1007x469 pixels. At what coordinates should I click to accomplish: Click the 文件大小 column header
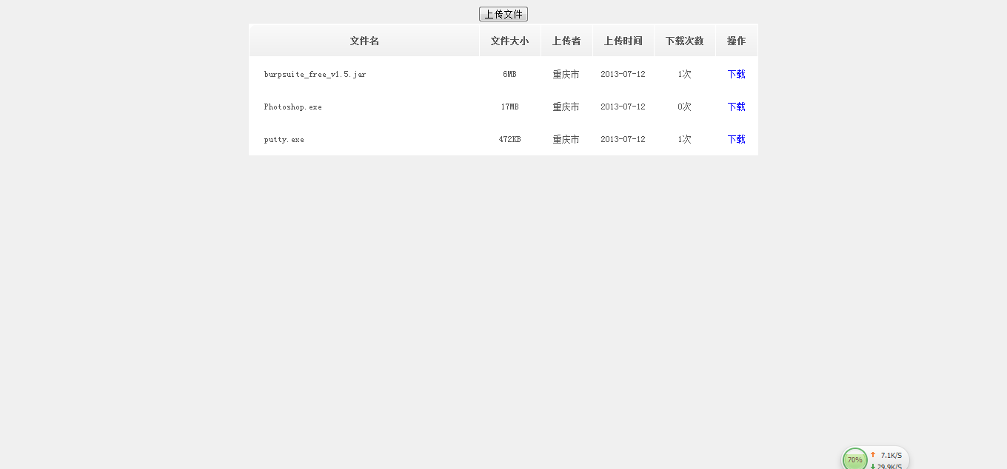coord(509,41)
